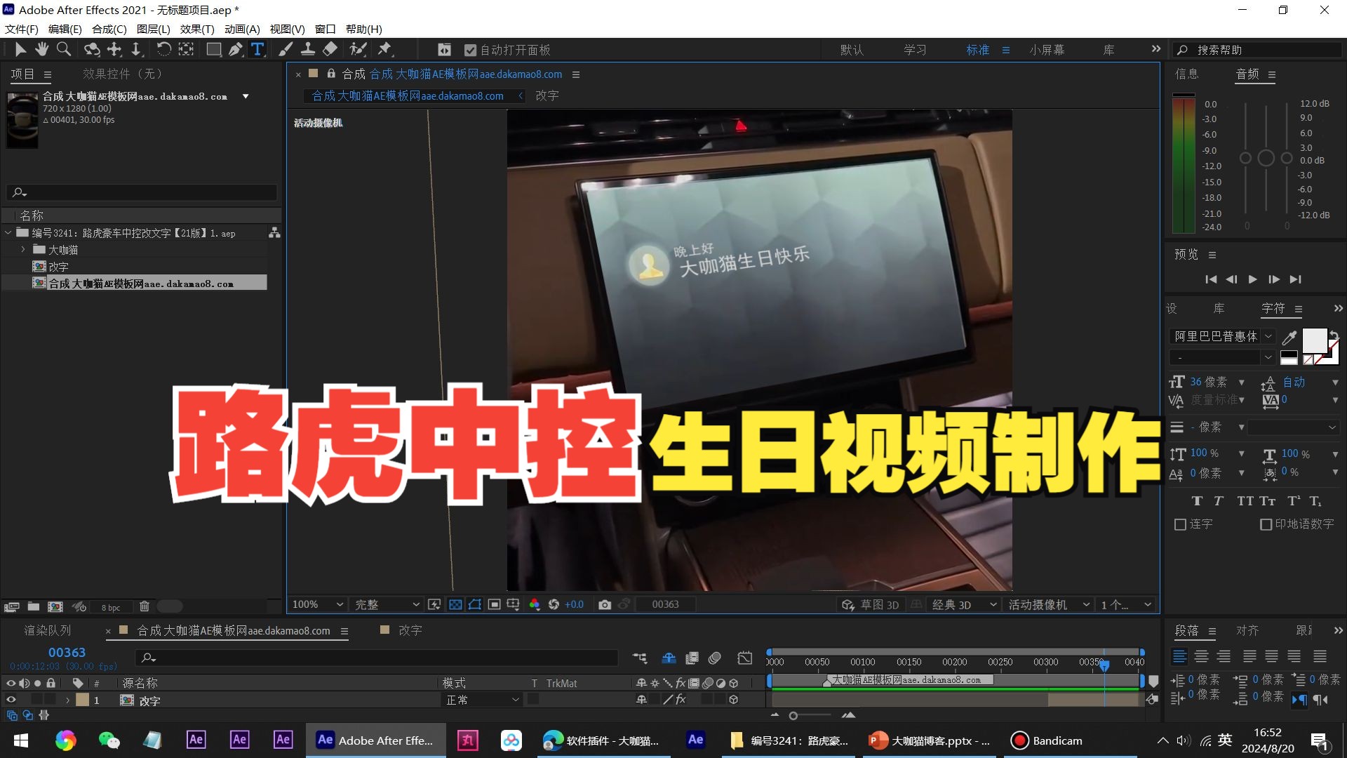Image resolution: width=1347 pixels, height=758 pixels.
Task: Hide the 改字 layer eye toggle
Action: click(x=11, y=700)
